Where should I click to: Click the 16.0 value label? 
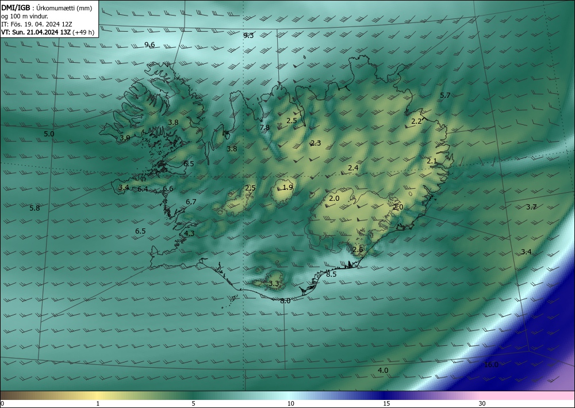pyautogui.click(x=491, y=365)
